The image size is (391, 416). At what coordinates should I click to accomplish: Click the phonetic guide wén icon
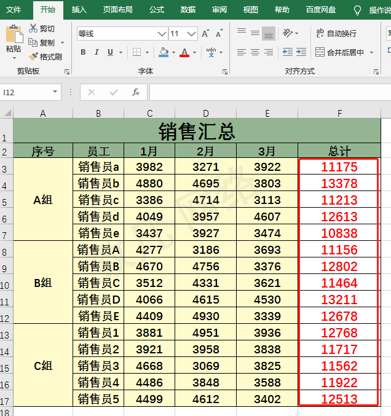211,52
